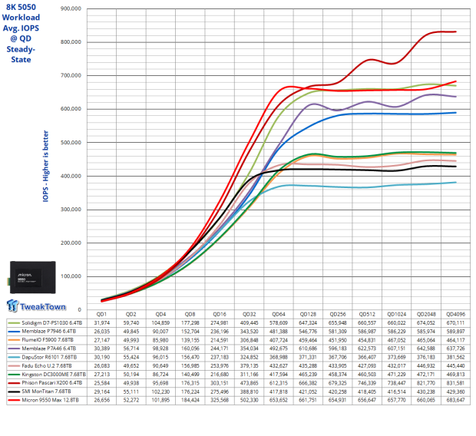476x436 pixels.
Task: Click the Solidigm QD2048 value 674,052
Action: (426, 322)
